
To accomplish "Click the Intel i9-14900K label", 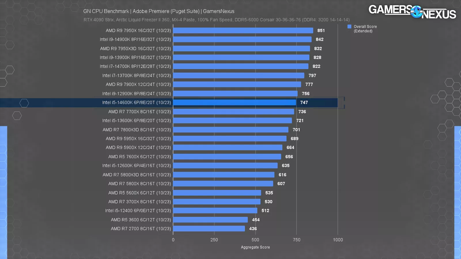I will pyautogui.click(x=135, y=39).
